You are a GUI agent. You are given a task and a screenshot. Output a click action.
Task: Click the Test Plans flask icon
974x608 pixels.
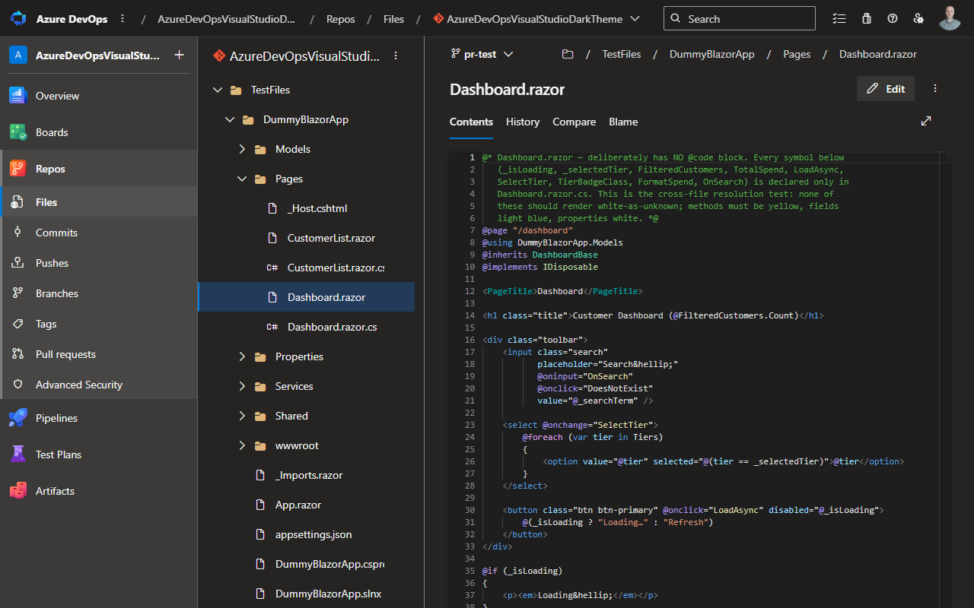coord(18,454)
